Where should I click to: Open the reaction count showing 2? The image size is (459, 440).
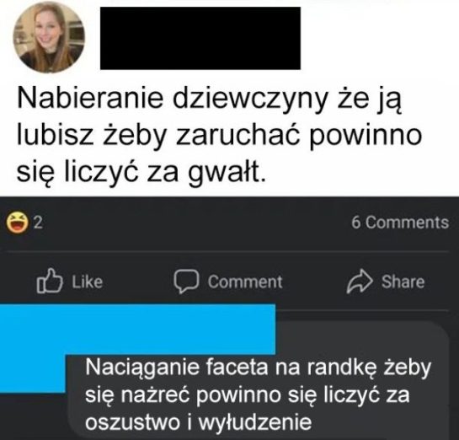point(39,223)
